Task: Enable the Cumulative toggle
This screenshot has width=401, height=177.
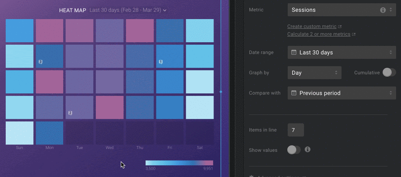Action: tap(389, 73)
